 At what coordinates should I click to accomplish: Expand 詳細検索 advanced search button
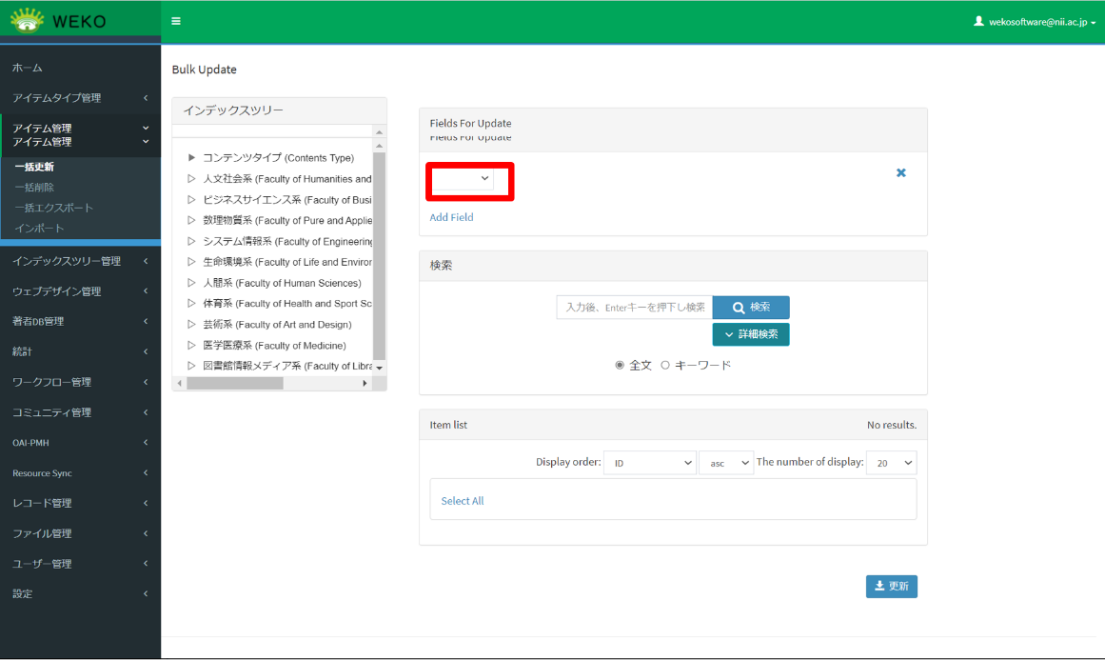(x=750, y=334)
